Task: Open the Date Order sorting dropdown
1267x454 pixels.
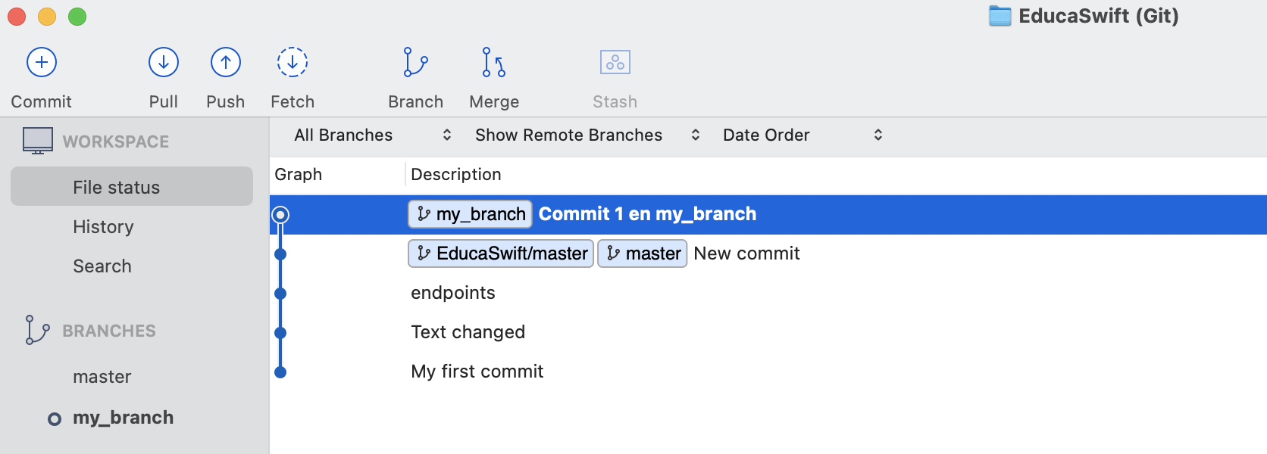Action: 802,135
